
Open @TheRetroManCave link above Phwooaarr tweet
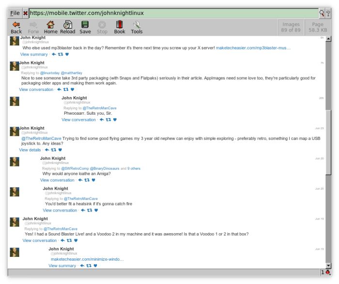[99, 108]
